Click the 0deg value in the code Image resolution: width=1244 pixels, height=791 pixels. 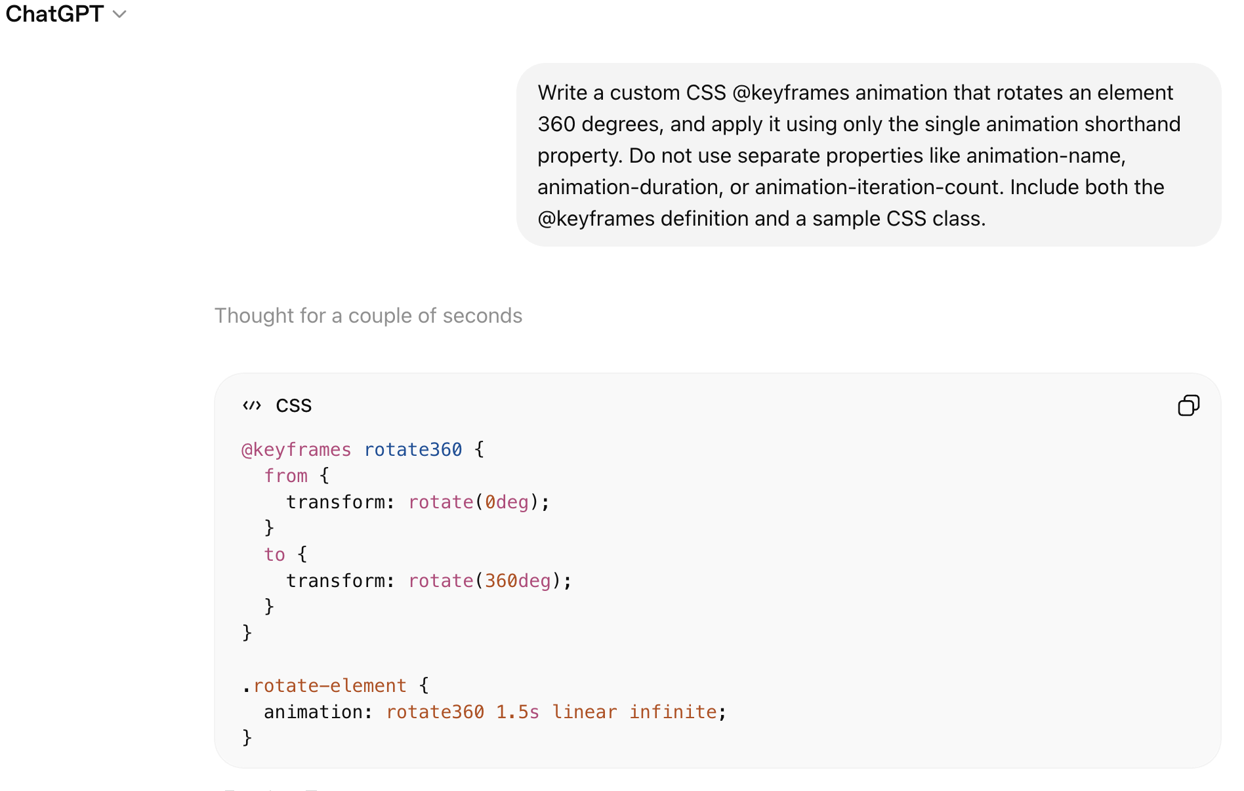pyautogui.click(x=507, y=502)
